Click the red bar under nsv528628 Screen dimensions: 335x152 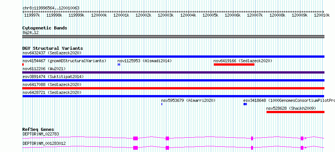(295, 112)
